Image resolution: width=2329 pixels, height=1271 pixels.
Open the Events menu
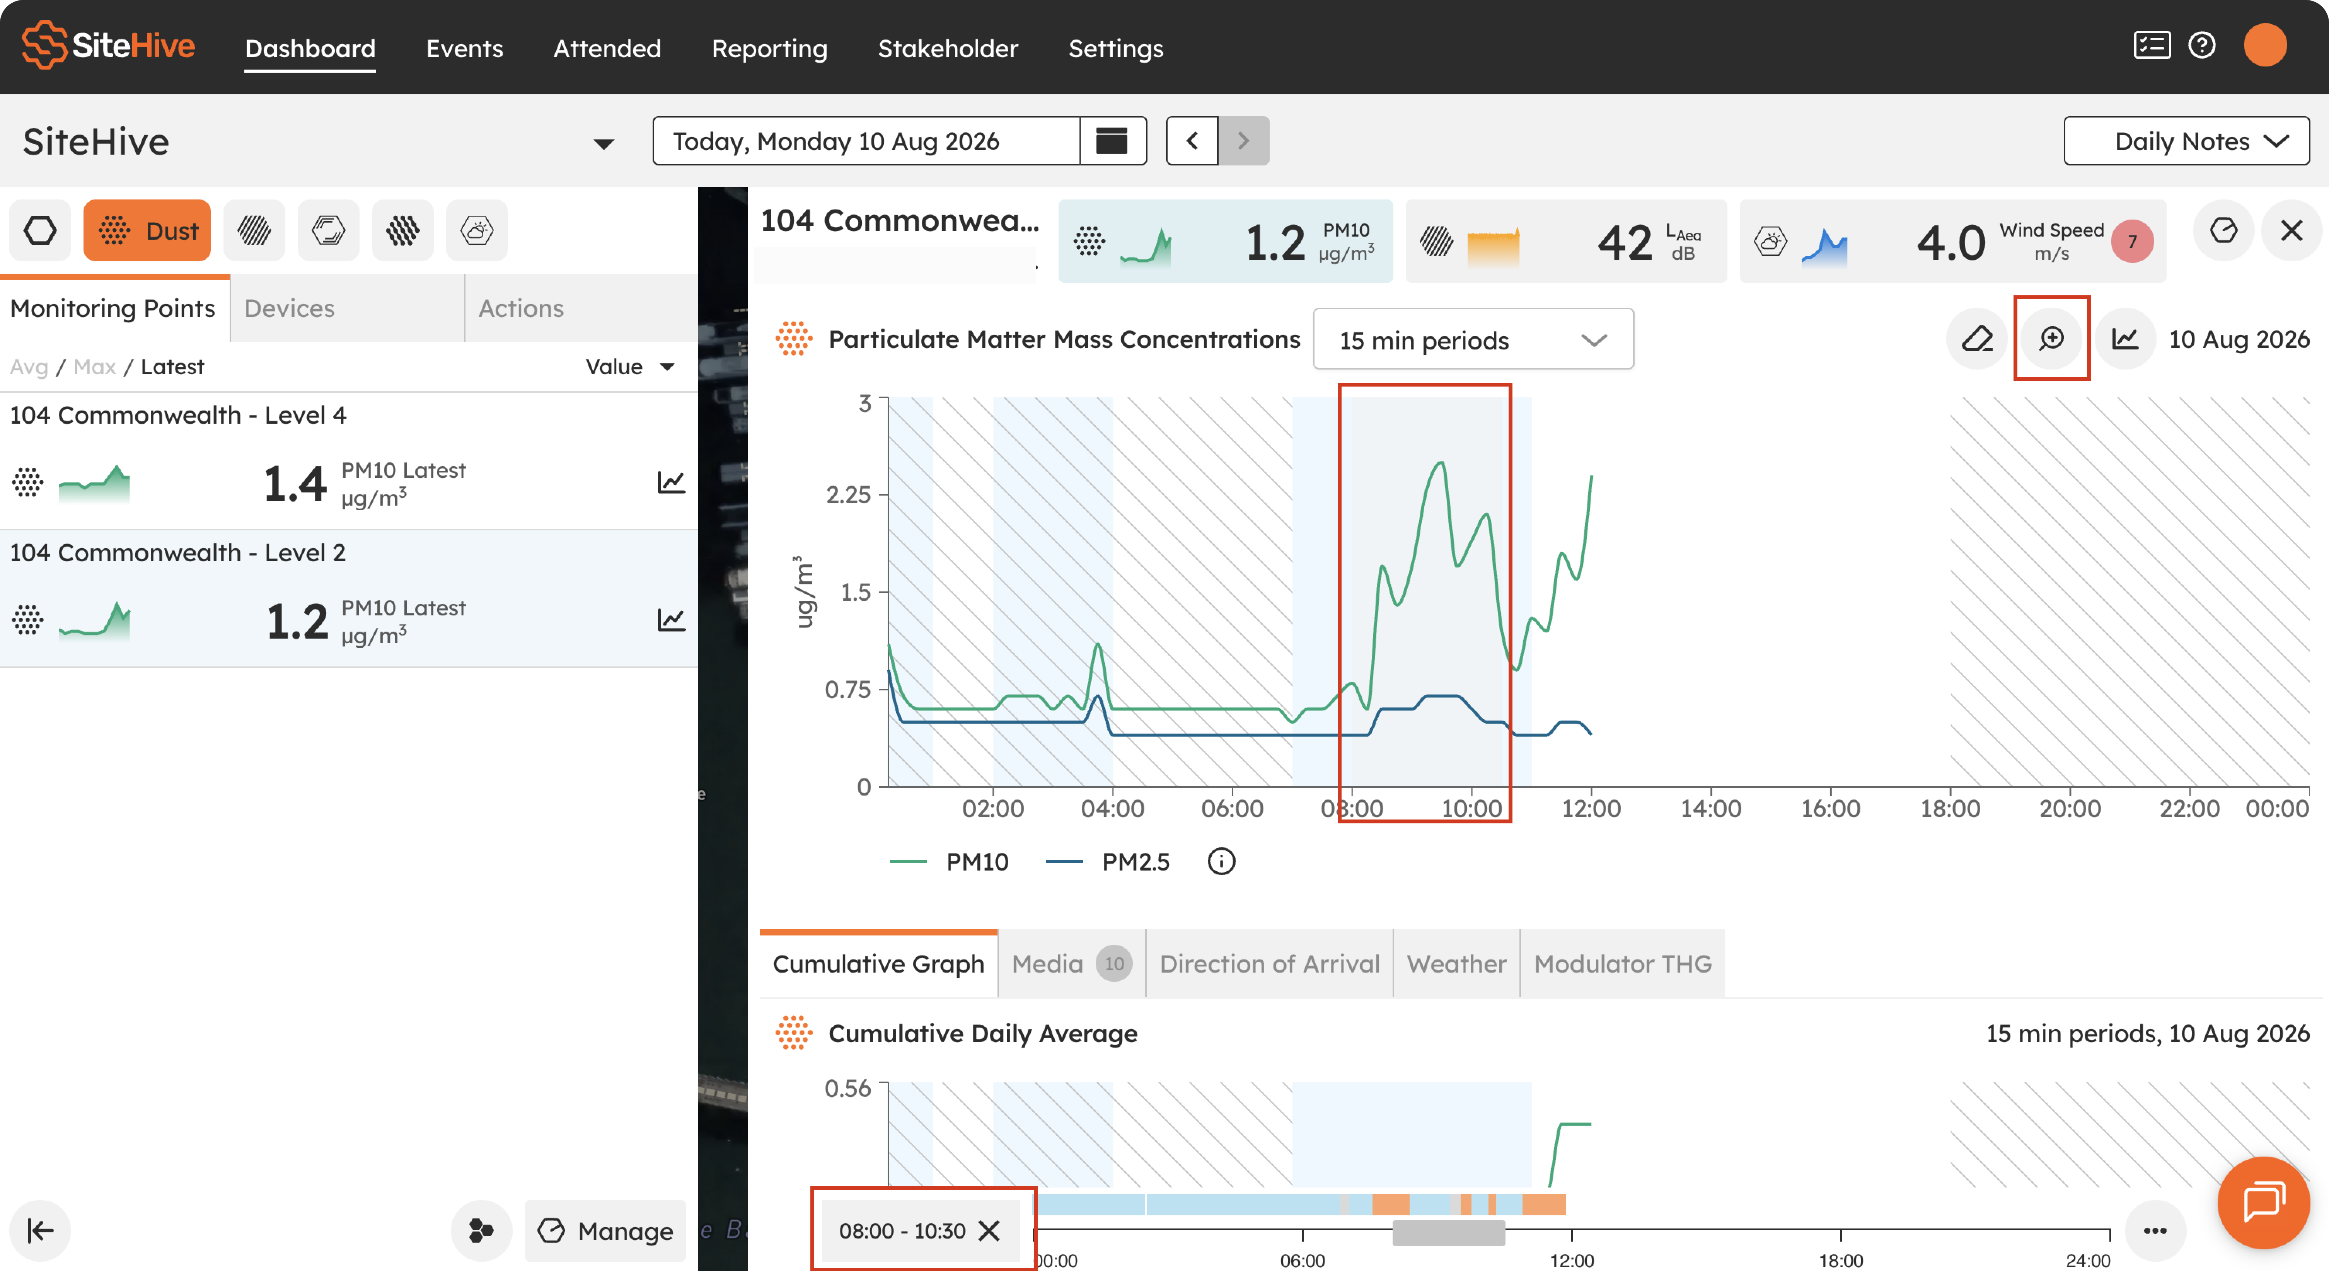(x=465, y=48)
